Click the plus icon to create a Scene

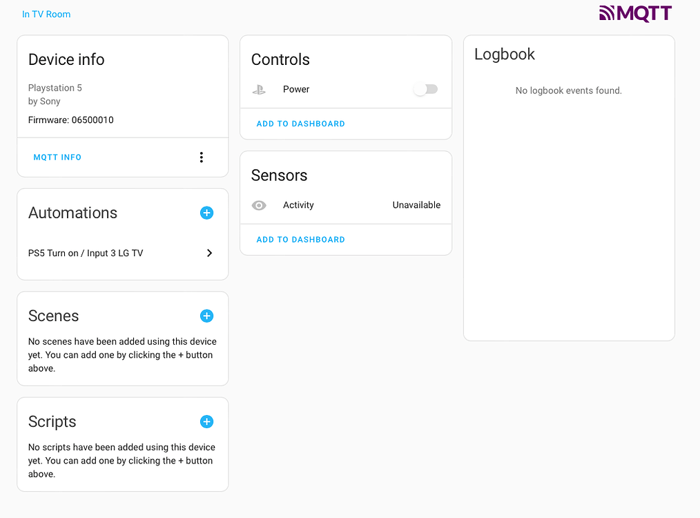[206, 316]
